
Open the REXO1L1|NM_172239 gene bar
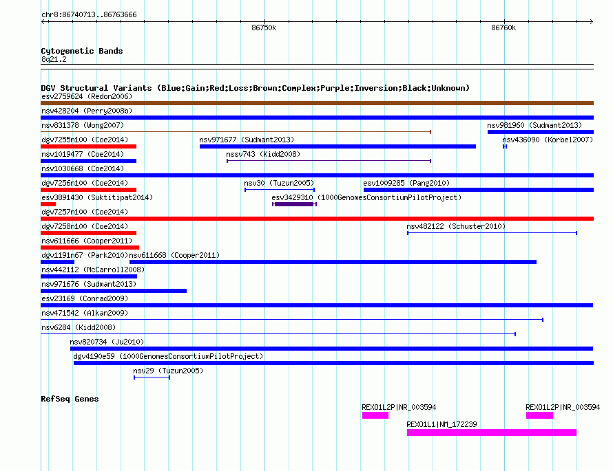492,432
